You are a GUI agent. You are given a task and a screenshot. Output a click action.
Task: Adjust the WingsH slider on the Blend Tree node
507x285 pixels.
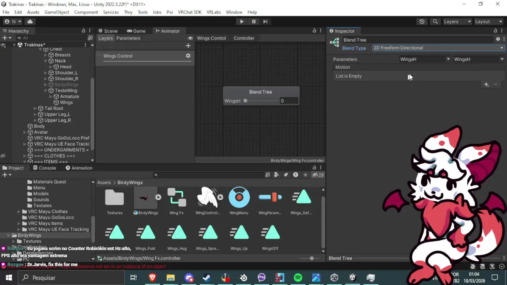click(x=261, y=101)
